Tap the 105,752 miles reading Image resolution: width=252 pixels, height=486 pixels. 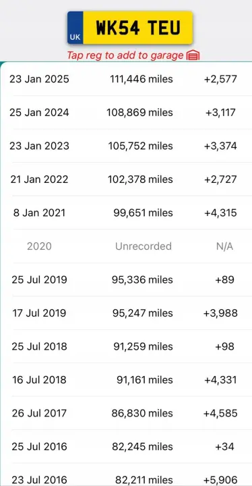coord(140,146)
